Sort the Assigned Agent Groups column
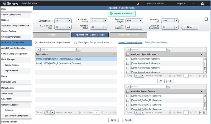Viewport: 211px width, 124px height. (x=202, y=54)
